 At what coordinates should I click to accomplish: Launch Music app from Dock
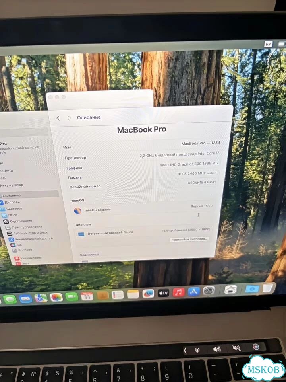[178, 292]
